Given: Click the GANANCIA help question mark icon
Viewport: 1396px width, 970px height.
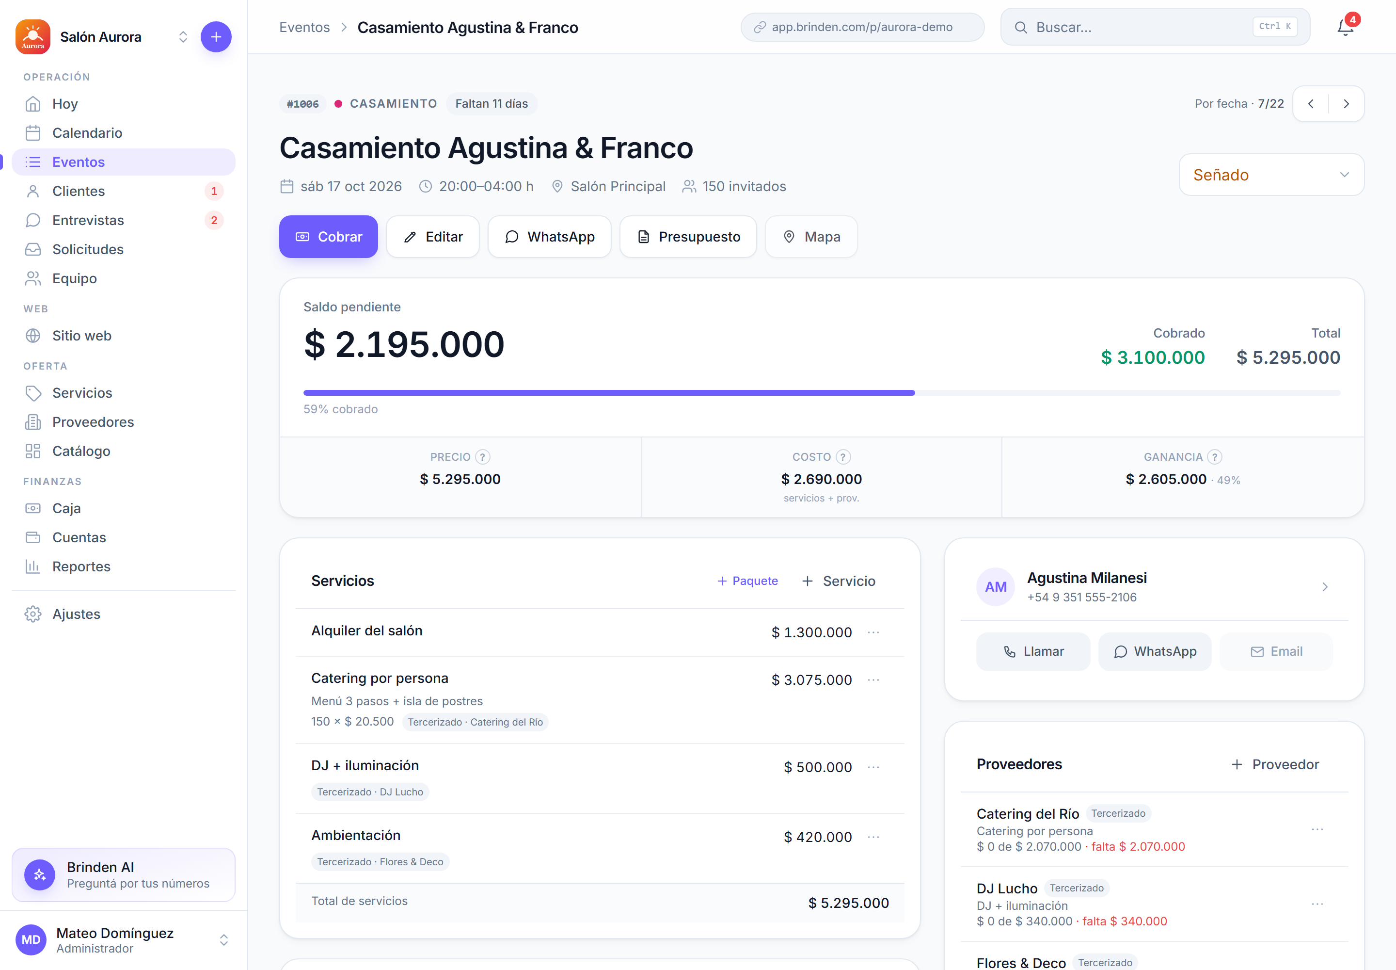Looking at the screenshot, I should point(1214,457).
